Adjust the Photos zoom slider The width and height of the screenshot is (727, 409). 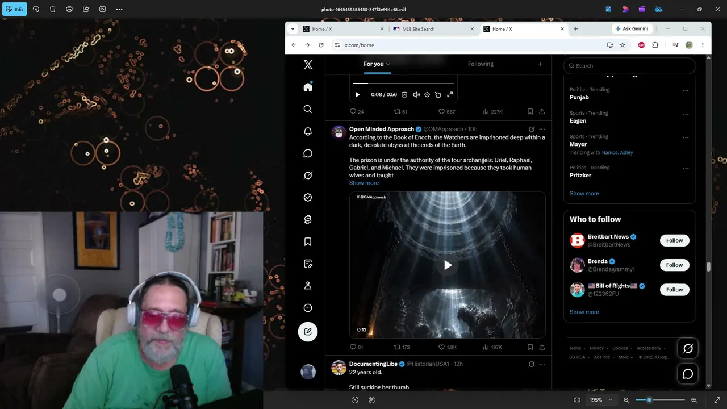[x=660, y=400]
